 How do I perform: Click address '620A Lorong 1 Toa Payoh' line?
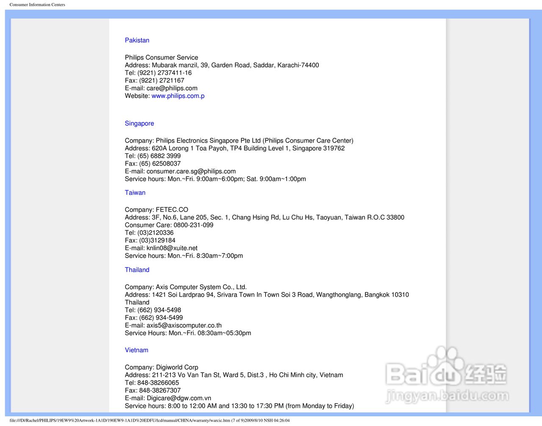coord(235,148)
